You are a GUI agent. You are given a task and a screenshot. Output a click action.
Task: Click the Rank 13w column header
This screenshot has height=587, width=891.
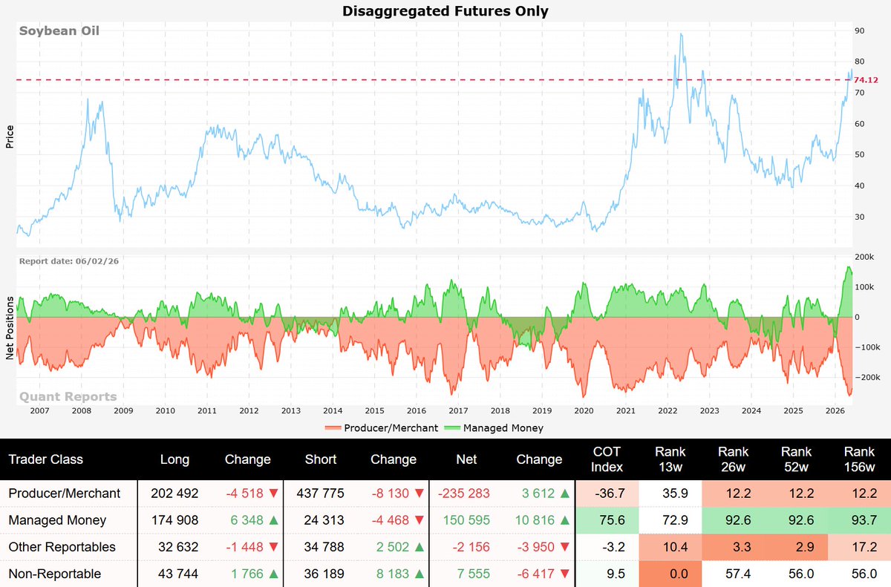pyautogui.click(x=670, y=459)
